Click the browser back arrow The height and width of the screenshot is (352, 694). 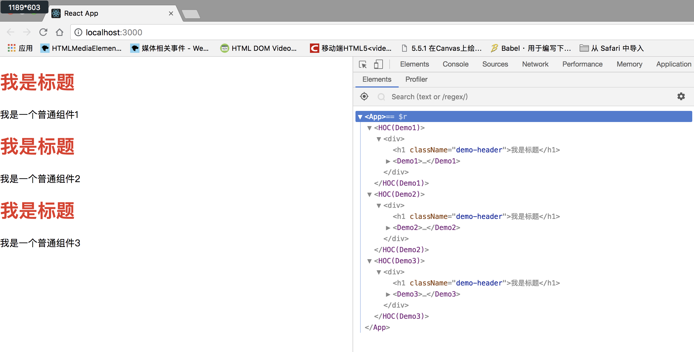point(11,32)
